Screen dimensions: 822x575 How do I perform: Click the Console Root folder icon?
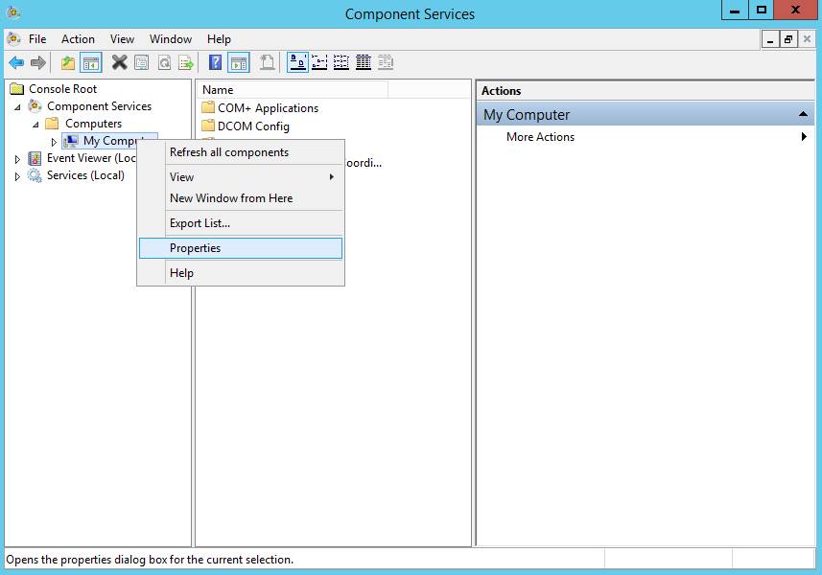[17, 88]
